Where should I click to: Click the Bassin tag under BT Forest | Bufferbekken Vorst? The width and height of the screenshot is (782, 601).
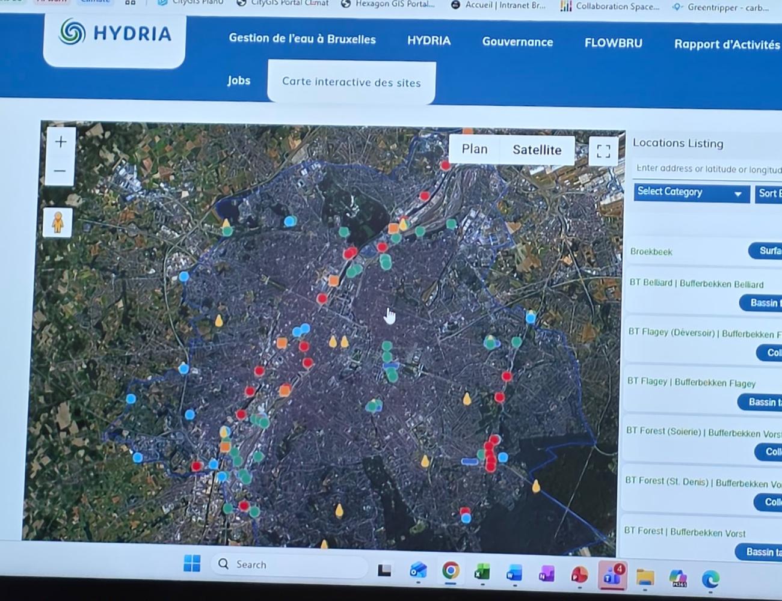pos(759,552)
